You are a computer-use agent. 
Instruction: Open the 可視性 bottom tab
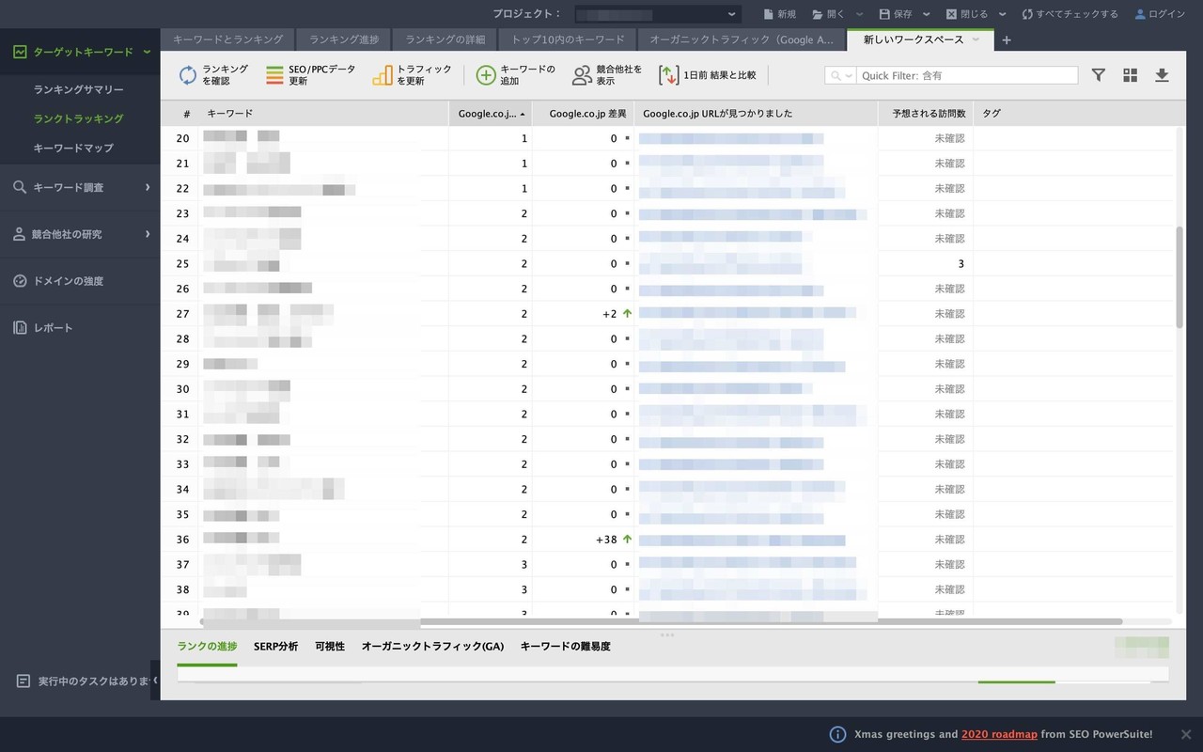(x=330, y=647)
